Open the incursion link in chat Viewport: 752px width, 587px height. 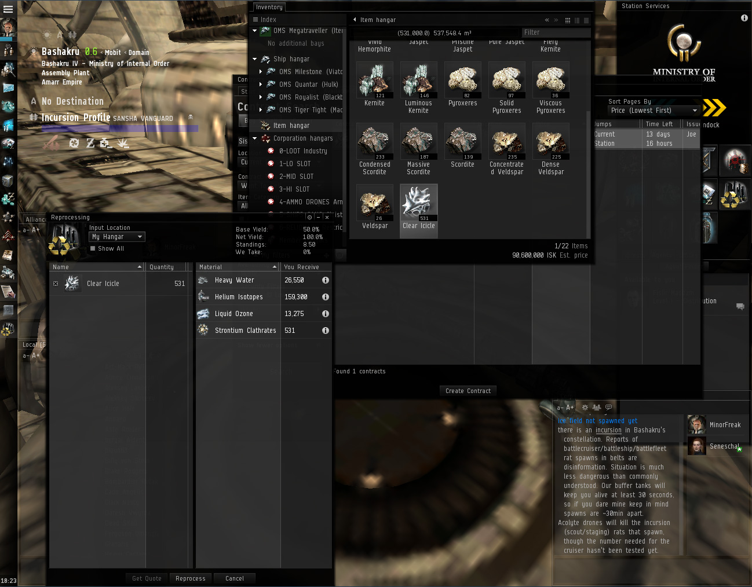(608, 430)
